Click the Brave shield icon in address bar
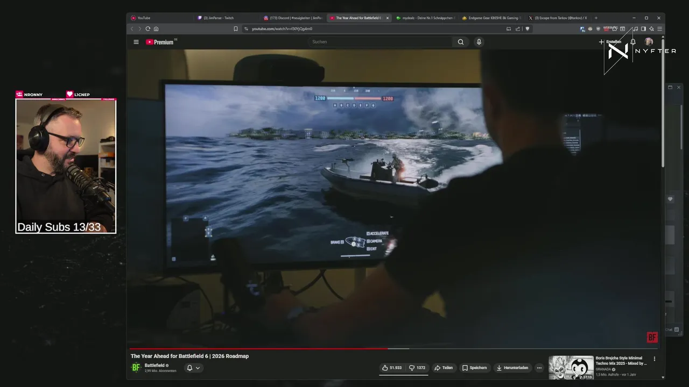Viewport: 689px width, 387px height. [528, 29]
